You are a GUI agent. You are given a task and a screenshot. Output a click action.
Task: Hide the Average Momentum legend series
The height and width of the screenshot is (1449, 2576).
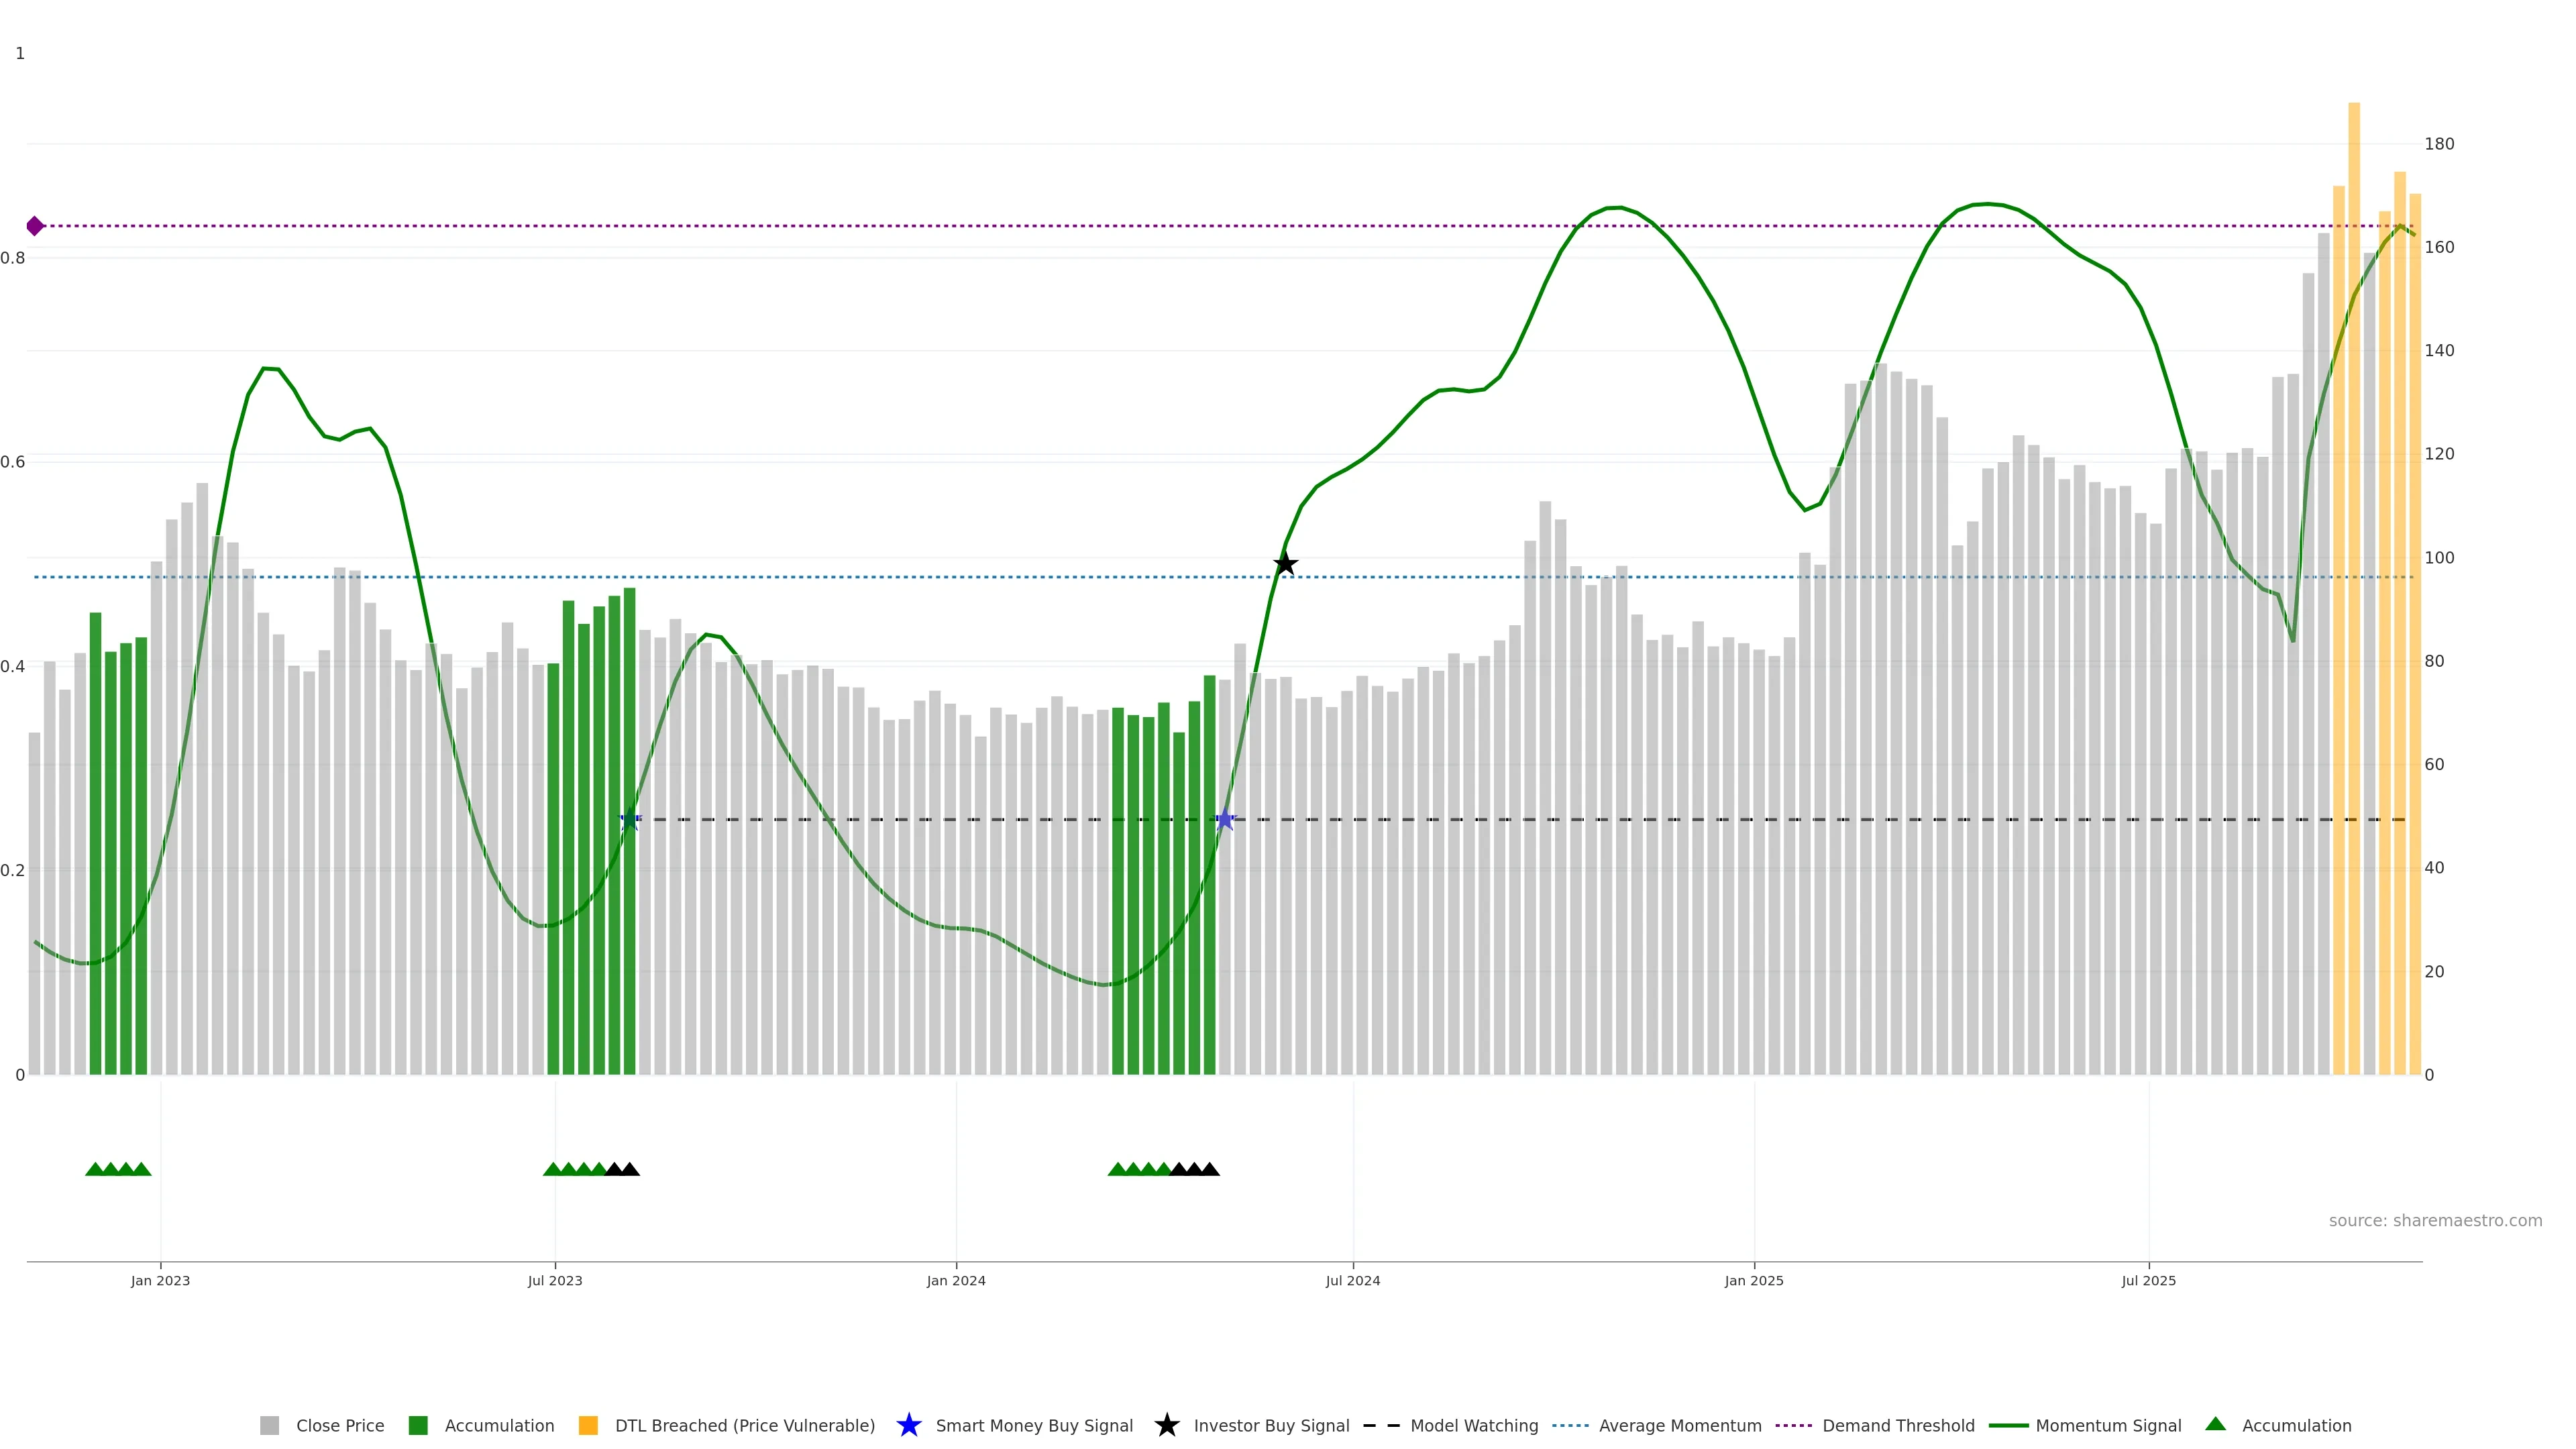pos(1679,1425)
